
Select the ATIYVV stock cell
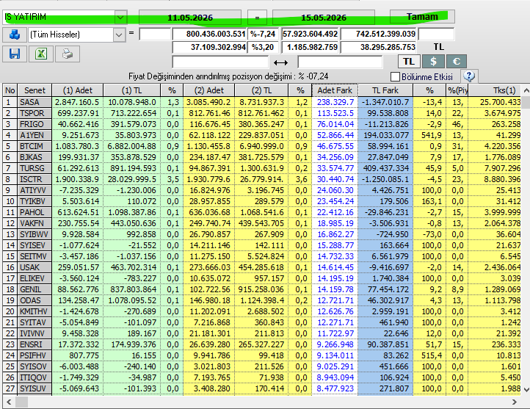pyautogui.click(x=35, y=190)
